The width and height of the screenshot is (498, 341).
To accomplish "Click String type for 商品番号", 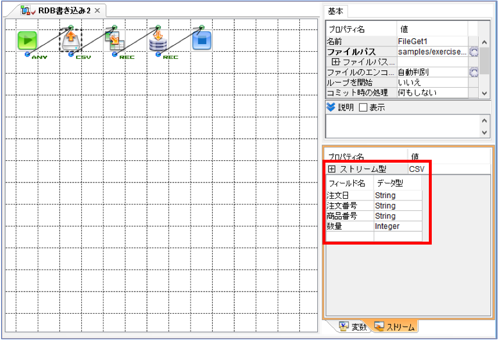I will pyautogui.click(x=398, y=216).
